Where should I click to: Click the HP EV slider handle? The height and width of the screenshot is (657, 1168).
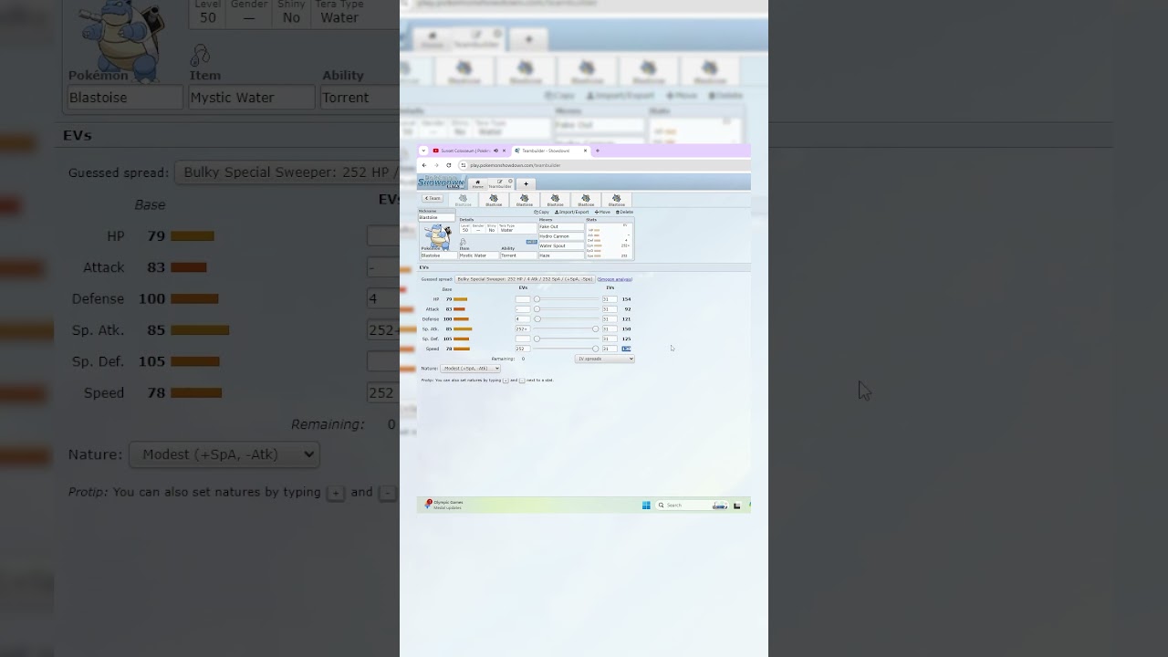coord(537,299)
